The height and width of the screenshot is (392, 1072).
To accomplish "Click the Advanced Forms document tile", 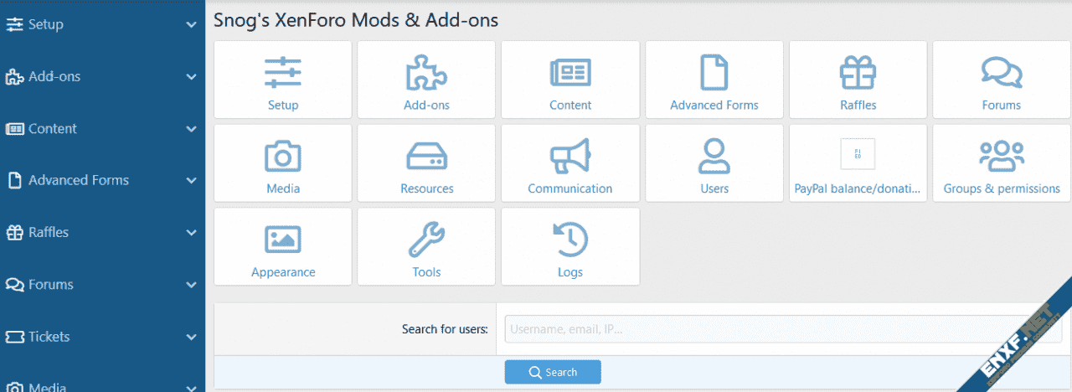I will [714, 80].
